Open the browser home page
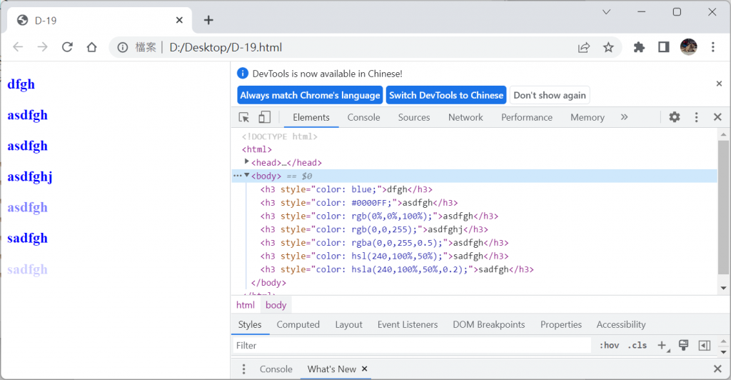The height and width of the screenshot is (380, 731). tap(92, 47)
